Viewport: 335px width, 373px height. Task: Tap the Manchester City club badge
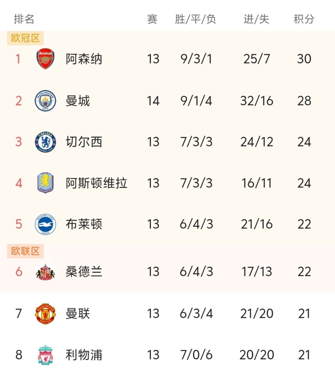[x=45, y=101]
